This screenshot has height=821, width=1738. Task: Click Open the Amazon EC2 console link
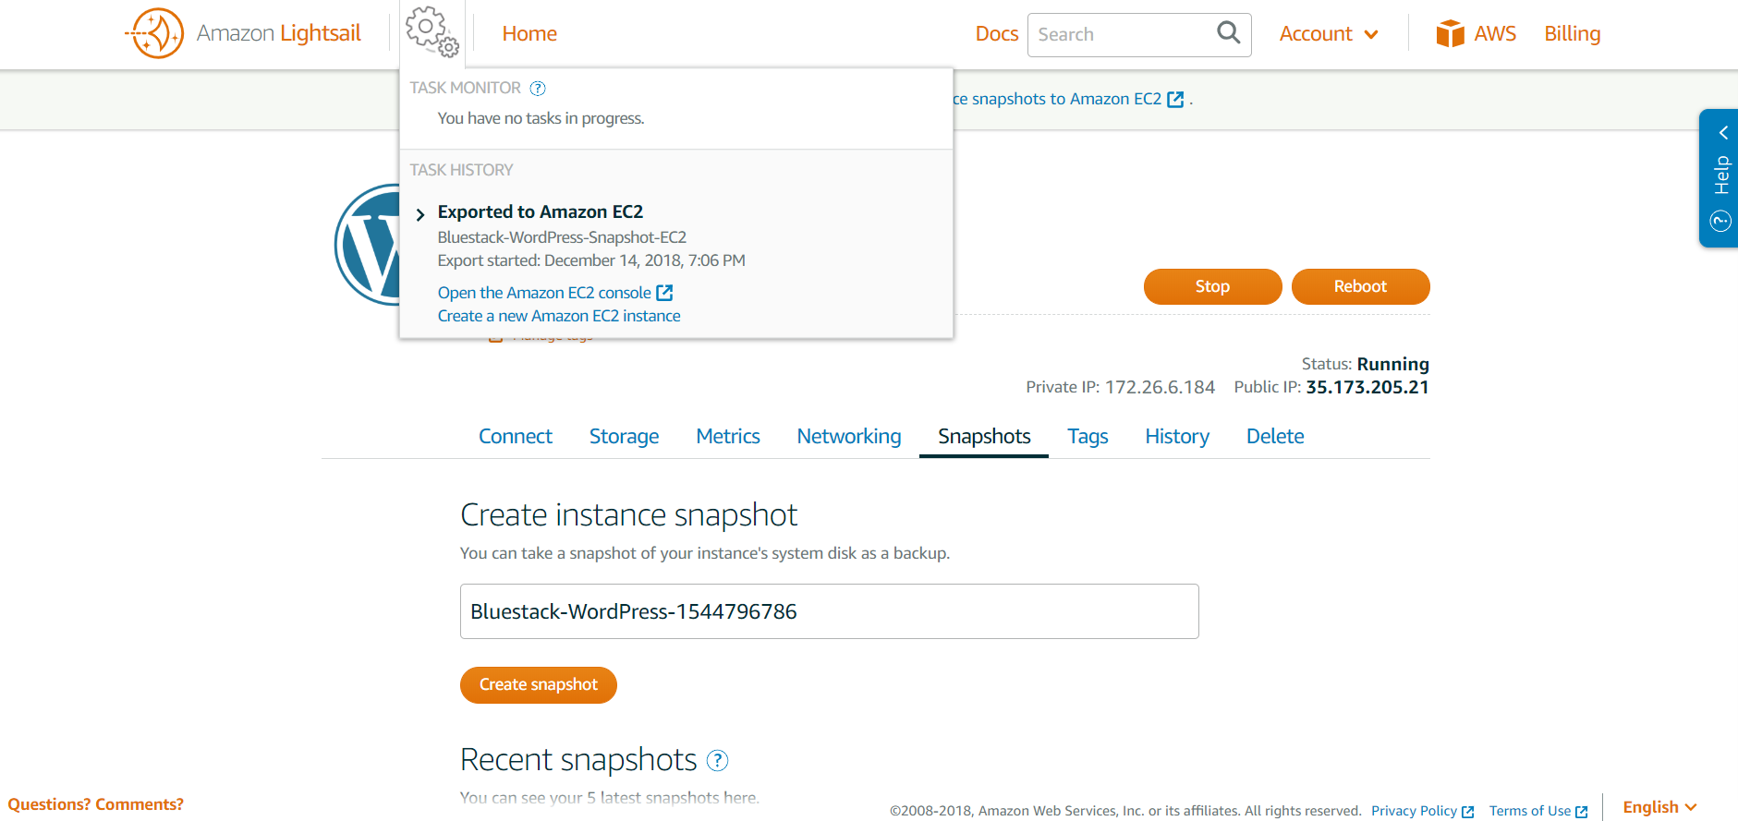544,293
